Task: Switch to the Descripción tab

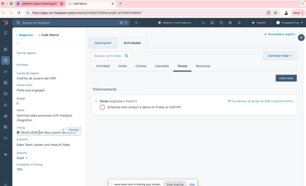Action: [x=103, y=43]
